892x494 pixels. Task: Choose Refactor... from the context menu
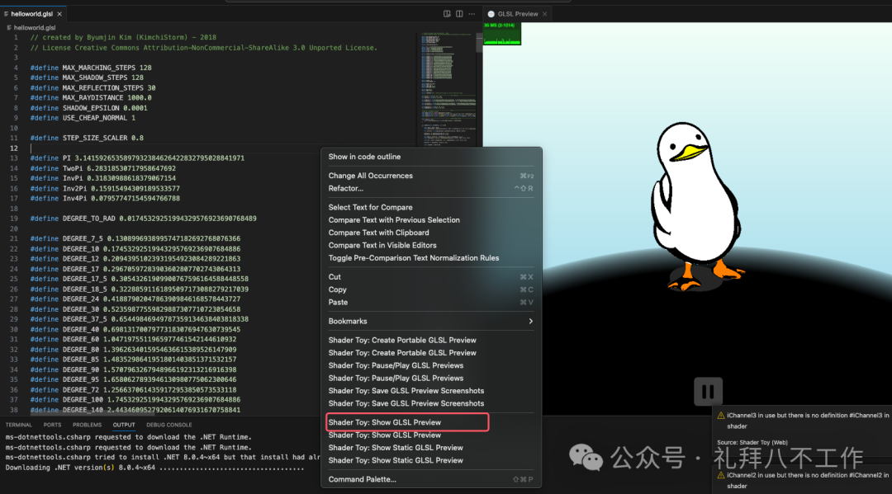click(x=430, y=189)
